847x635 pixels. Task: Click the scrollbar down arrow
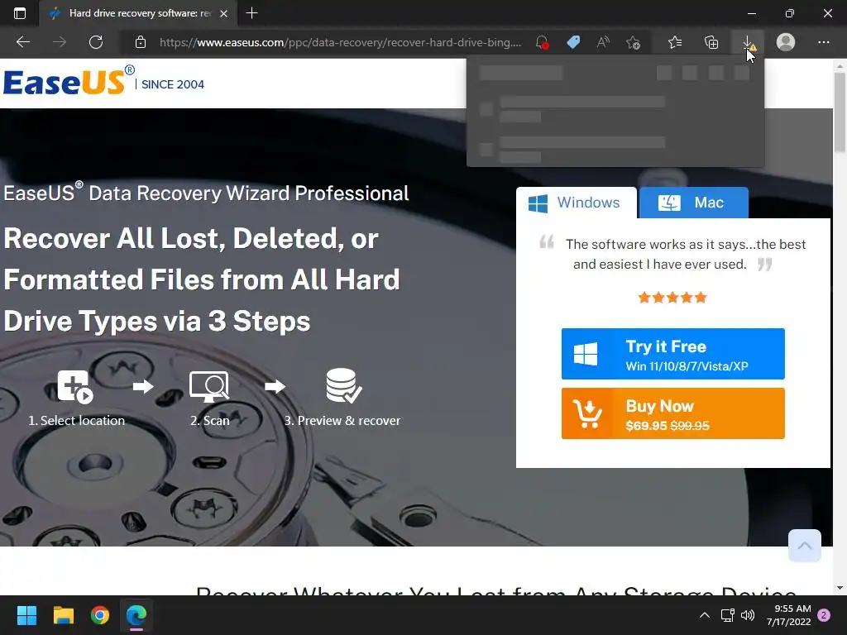coord(840,588)
